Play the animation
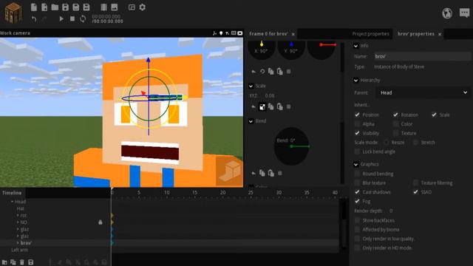Screen dimensions: 473x266 click(x=61, y=18)
